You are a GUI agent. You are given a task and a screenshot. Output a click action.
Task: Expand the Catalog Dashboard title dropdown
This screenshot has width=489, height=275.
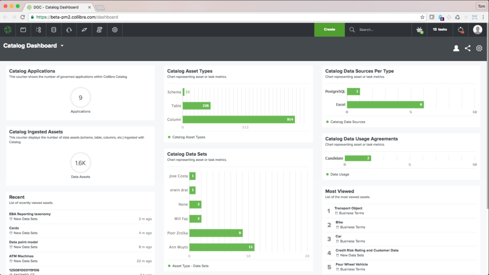point(62,46)
